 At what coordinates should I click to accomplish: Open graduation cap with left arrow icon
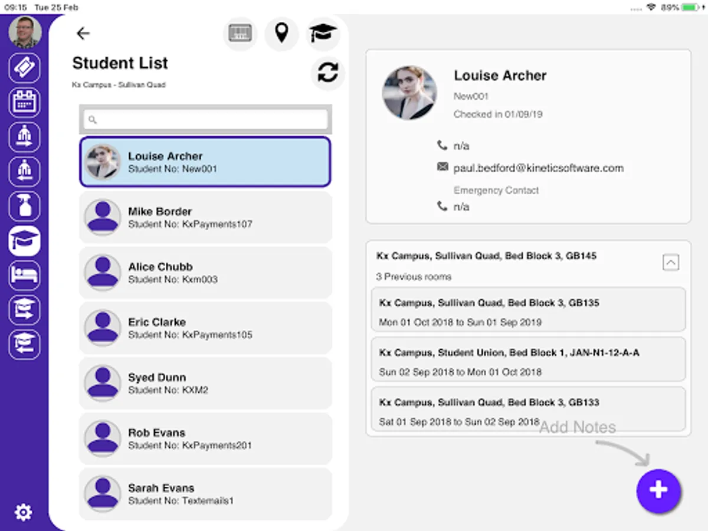pos(25,345)
